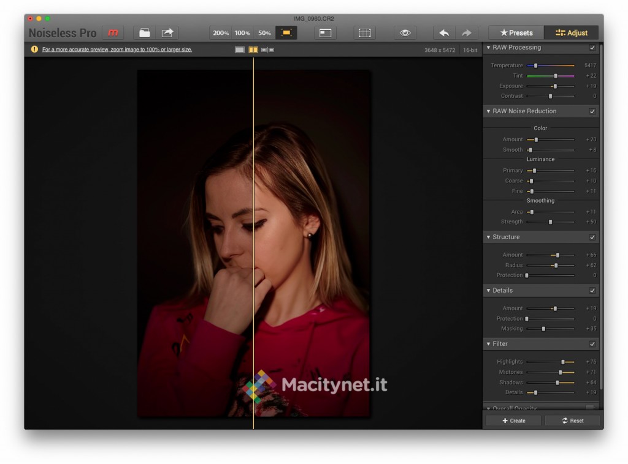
Task: Switch to the Adjust tab
Action: click(571, 33)
